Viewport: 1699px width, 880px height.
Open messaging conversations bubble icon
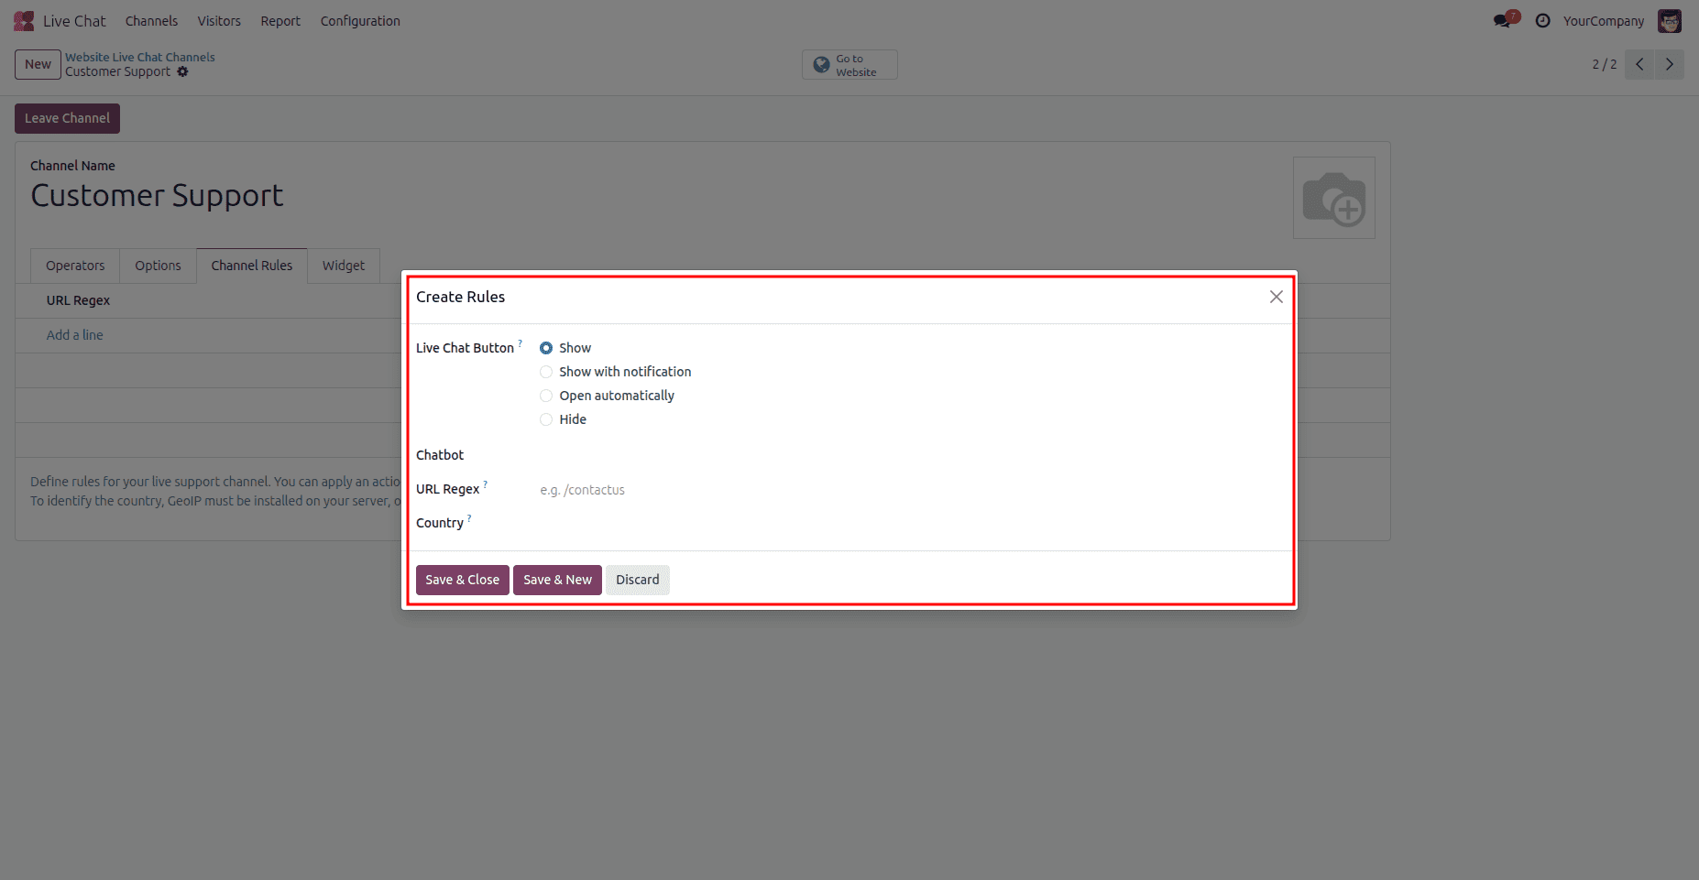pyautogui.click(x=1502, y=18)
